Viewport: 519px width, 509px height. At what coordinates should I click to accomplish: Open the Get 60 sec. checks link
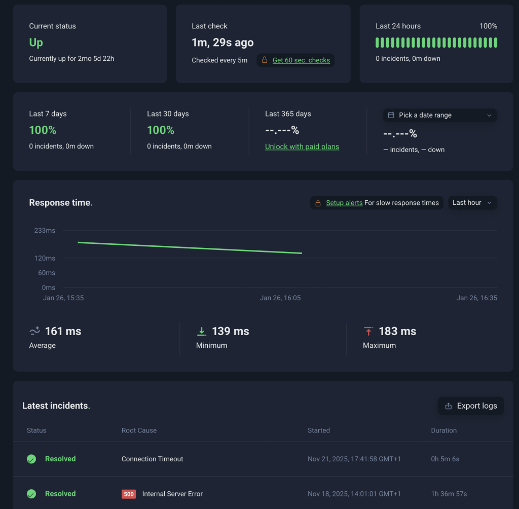[x=301, y=60]
